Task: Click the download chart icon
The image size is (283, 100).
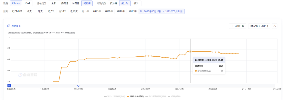Action: pos(275,26)
